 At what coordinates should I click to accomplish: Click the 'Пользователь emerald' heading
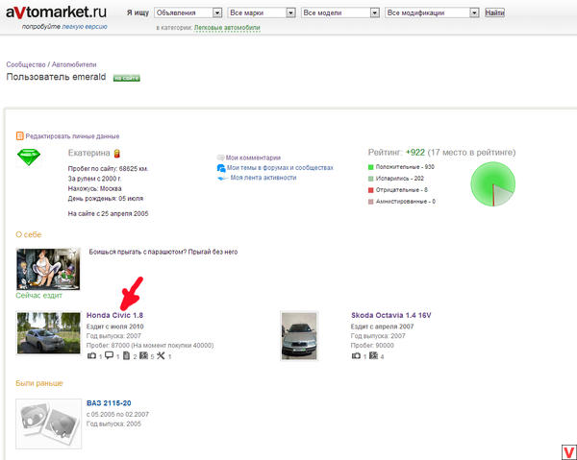pyautogui.click(x=56, y=77)
